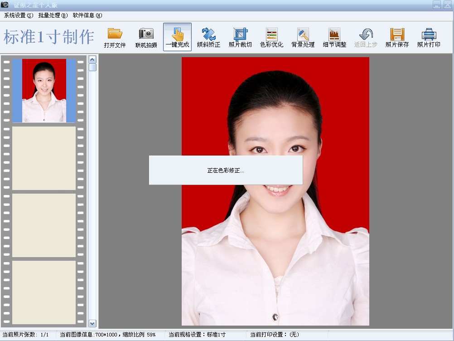The image size is (454, 341).
Task: Open the 软件信息(H) menu
Action: pos(87,15)
